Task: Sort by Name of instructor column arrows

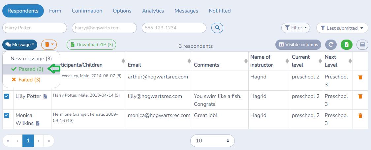Action: [287, 61]
